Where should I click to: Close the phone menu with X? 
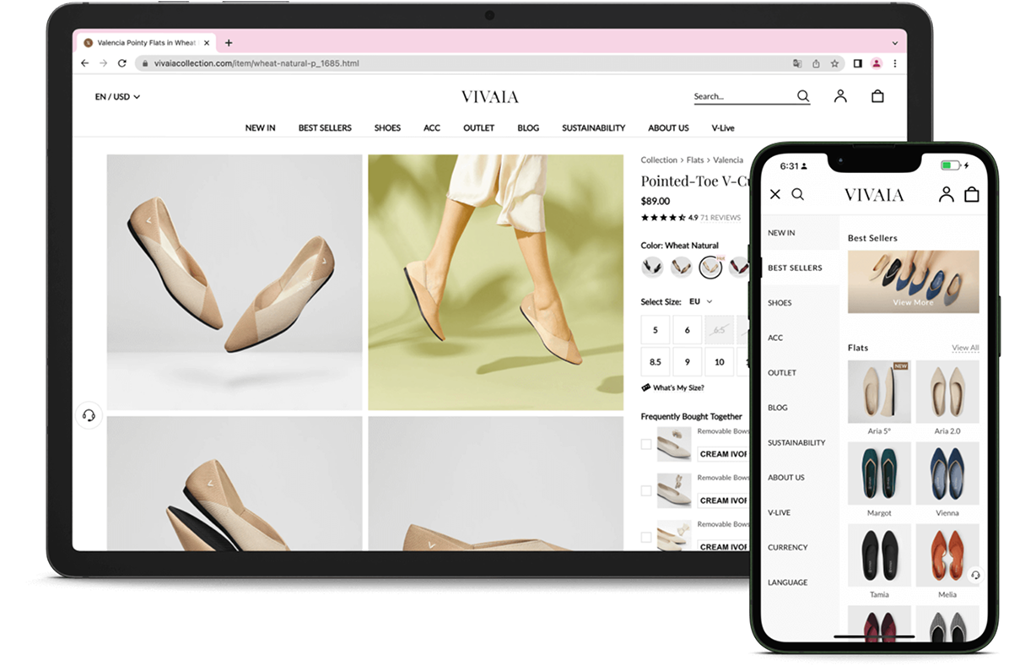tap(775, 194)
